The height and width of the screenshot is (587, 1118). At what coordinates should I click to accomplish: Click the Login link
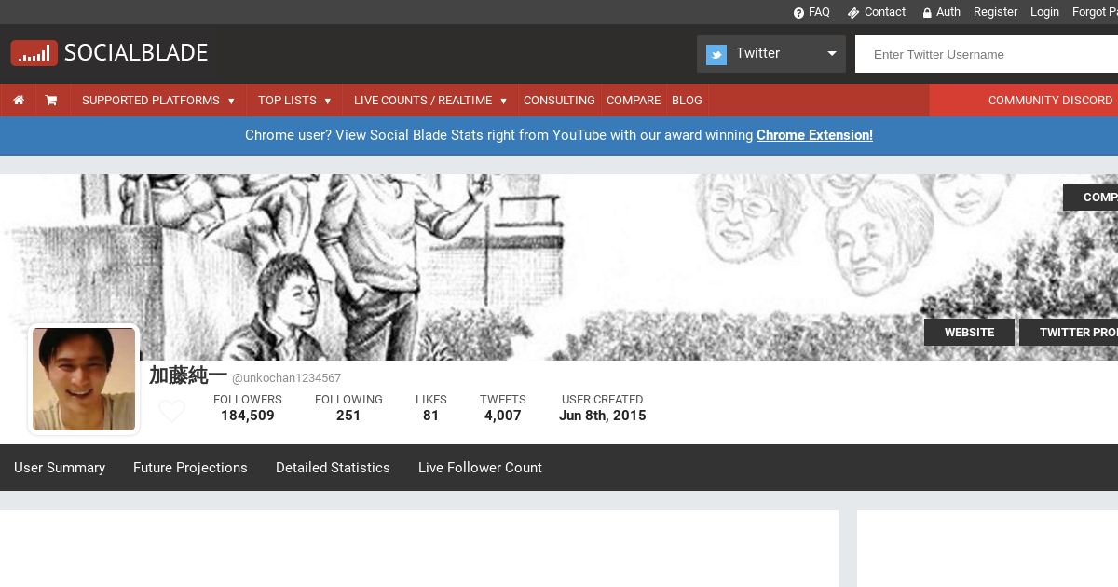(x=1044, y=12)
